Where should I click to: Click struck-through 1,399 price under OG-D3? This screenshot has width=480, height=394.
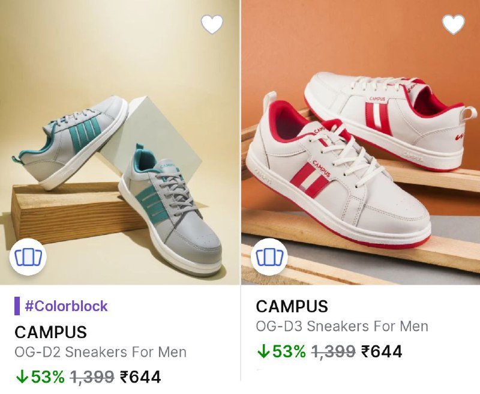pos(334,351)
